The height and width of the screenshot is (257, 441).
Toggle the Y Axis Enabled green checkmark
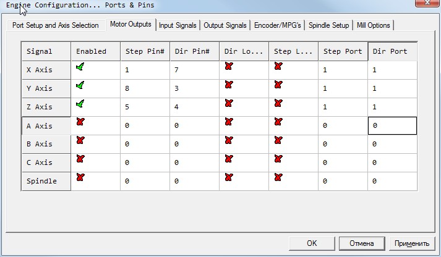[80, 85]
